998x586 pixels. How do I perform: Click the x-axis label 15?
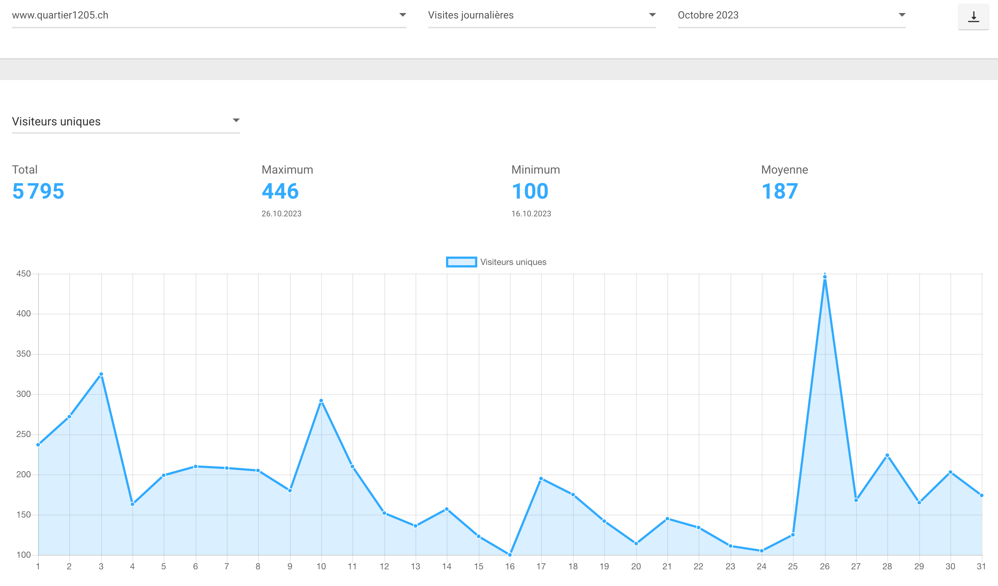click(x=478, y=566)
